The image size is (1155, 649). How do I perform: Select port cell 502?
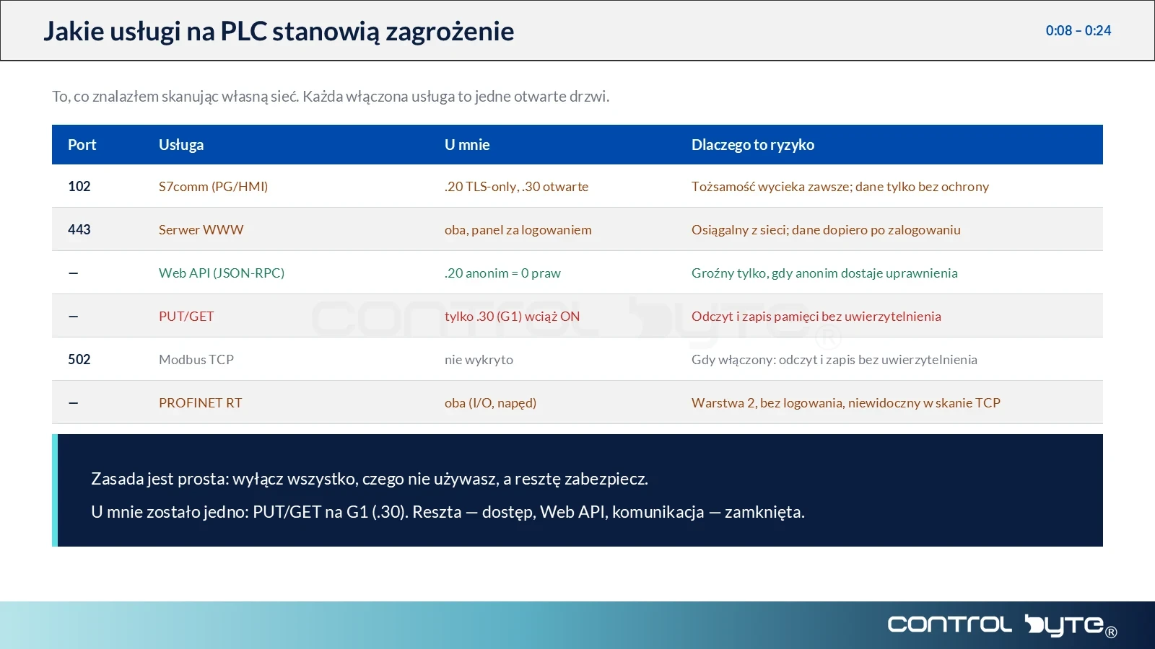click(x=79, y=359)
